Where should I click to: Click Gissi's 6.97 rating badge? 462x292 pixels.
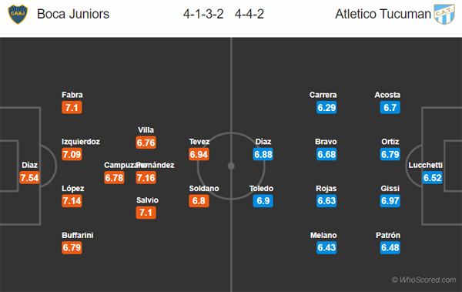(x=390, y=201)
